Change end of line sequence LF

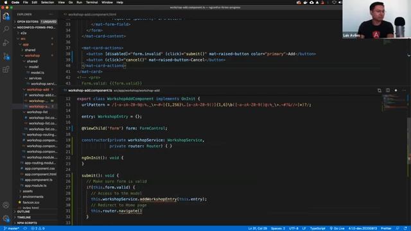pyautogui.click(x=304, y=228)
